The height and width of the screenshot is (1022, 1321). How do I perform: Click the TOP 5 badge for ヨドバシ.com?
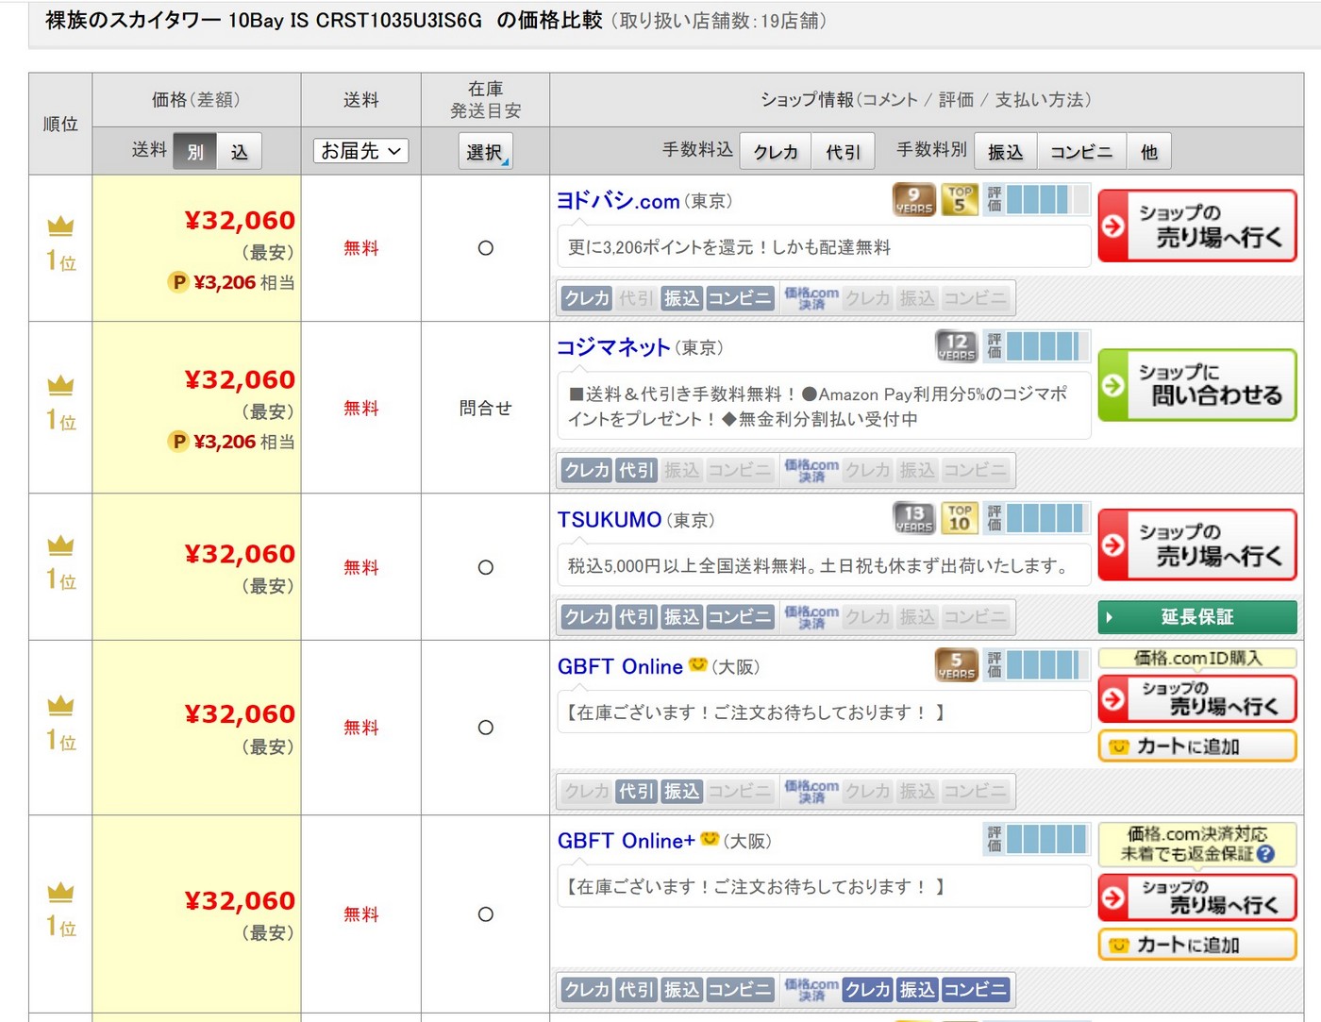point(960,200)
